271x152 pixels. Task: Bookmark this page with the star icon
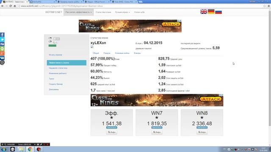point(264,6)
